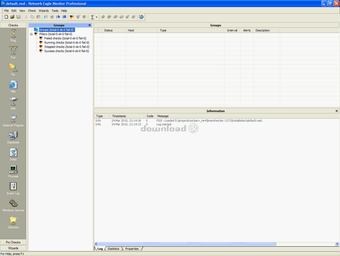Viewport: 340px width, 256px height.
Task: Select the Ping check icon
Action: (13, 34)
